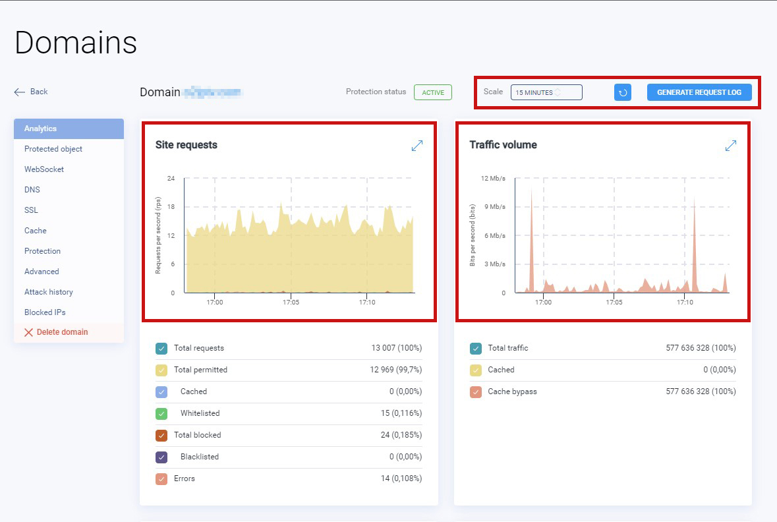777x522 pixels.
Task: Open the Protection sidebar section
Action: tap(43, 251)
